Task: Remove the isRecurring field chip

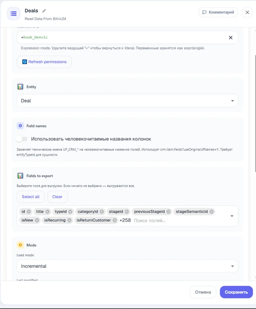Action: click(x=69, y=220)
